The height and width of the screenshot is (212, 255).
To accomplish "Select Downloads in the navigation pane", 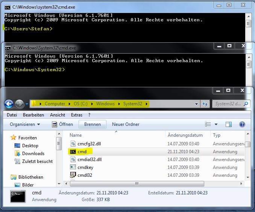I will [x=33, y=154].
